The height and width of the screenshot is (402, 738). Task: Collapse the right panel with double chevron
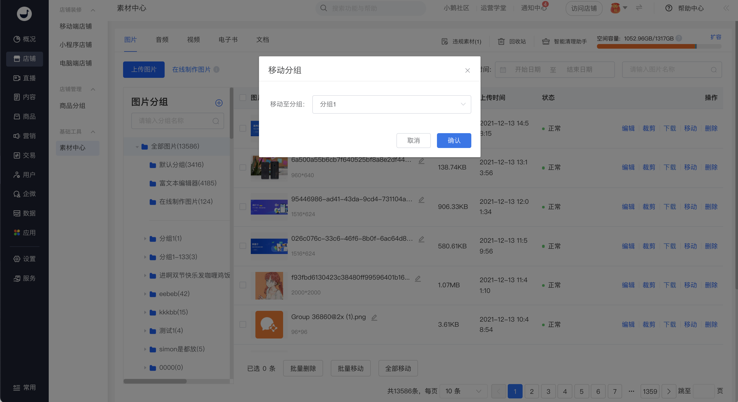(726, 8)
